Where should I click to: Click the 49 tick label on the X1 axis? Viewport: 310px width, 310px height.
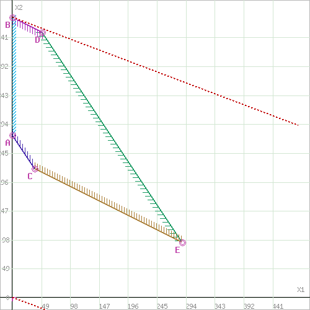(45, 306)
